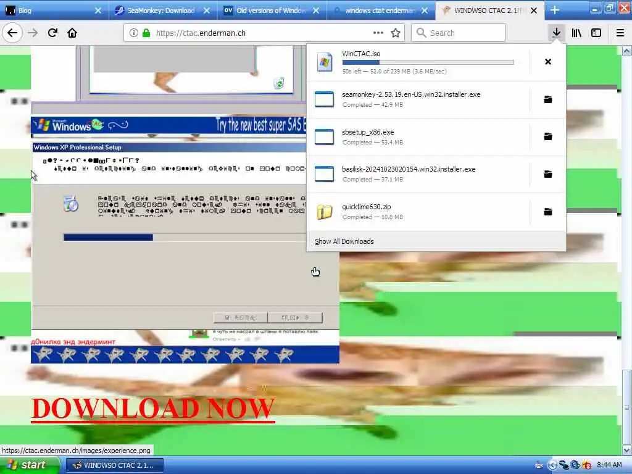
Task: Click Show All Downloads
Action: pos(344,241)
